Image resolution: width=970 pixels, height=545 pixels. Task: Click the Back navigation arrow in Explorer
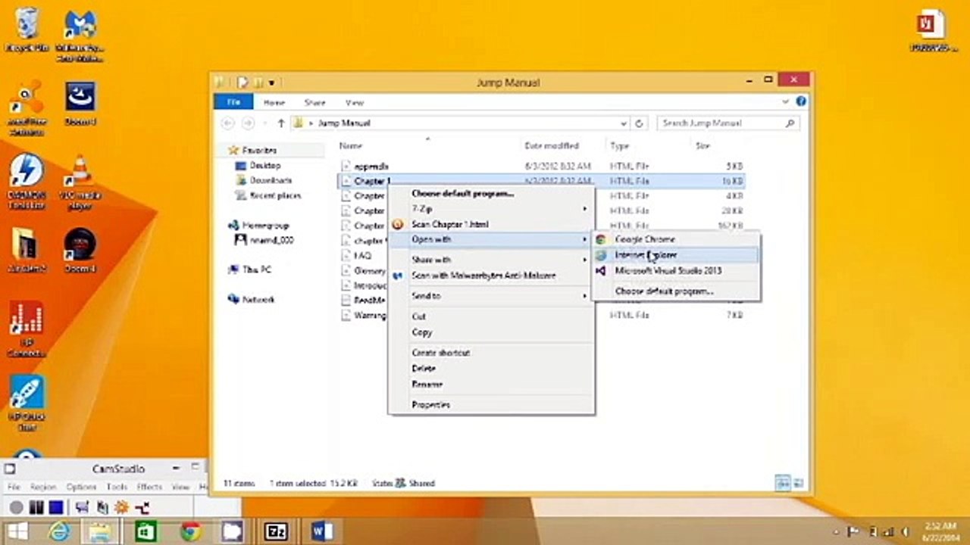(x=227, y=123)
